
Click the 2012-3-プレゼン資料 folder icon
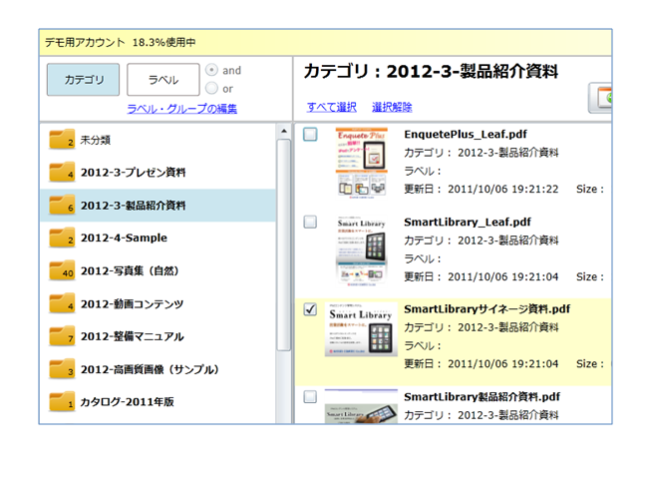click(x=62, y=172)
